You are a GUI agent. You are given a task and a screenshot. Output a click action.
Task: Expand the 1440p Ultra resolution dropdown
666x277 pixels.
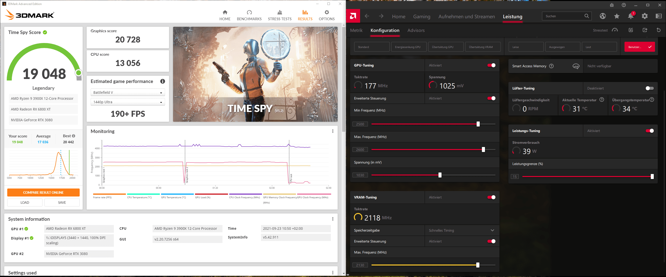click(128, 102)
